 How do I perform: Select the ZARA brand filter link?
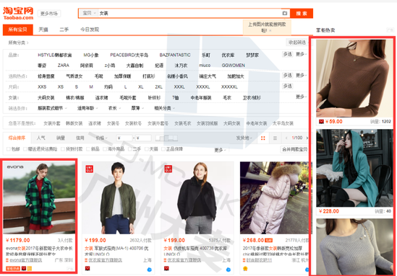coord(64,66)
